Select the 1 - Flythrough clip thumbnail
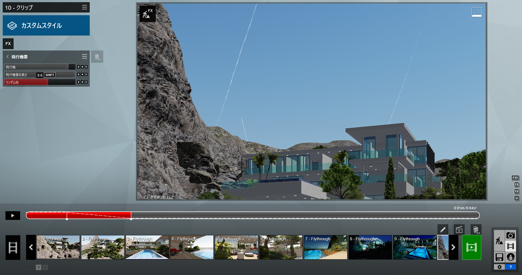522x275 pixels. click(58, 247)
